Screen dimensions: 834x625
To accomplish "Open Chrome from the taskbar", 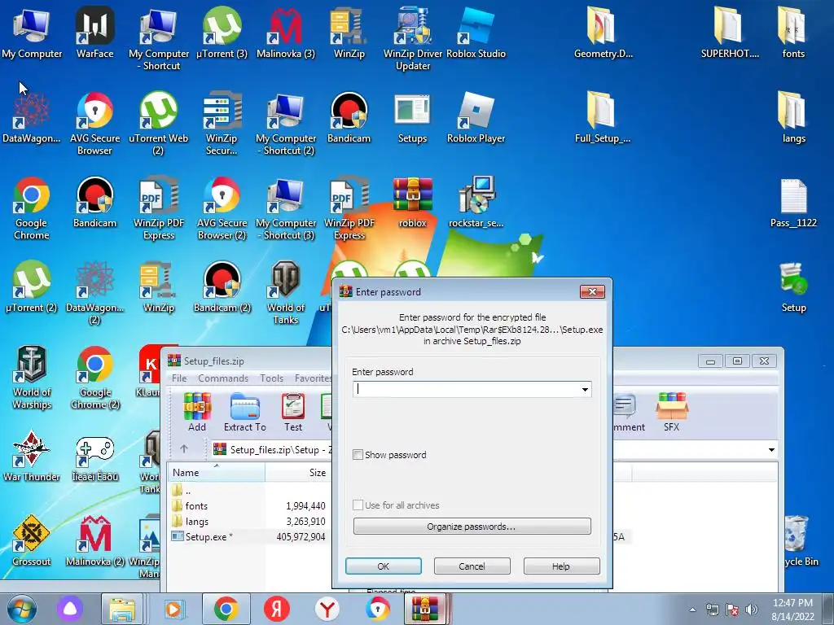I will click(x=226, y=609).
